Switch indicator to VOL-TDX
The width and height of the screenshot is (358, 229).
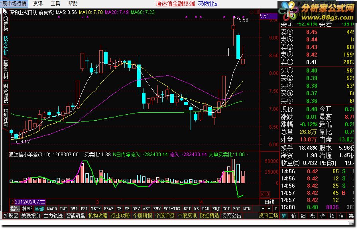point(172,209)
